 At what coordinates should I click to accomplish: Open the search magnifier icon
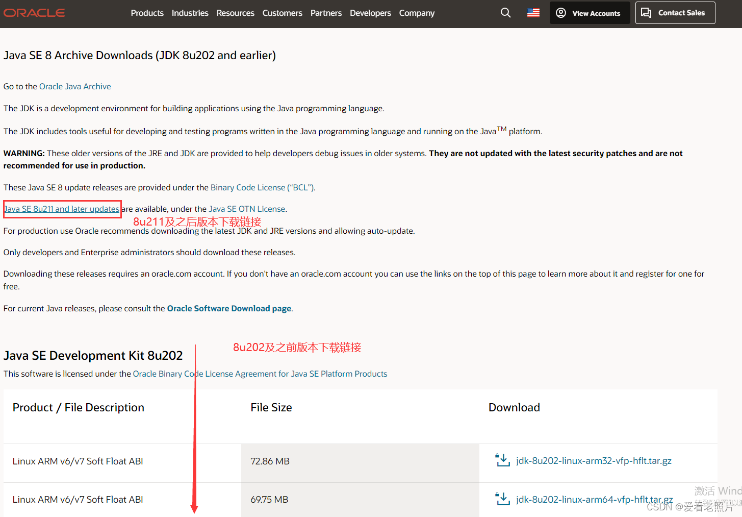(x=505, y=13)
